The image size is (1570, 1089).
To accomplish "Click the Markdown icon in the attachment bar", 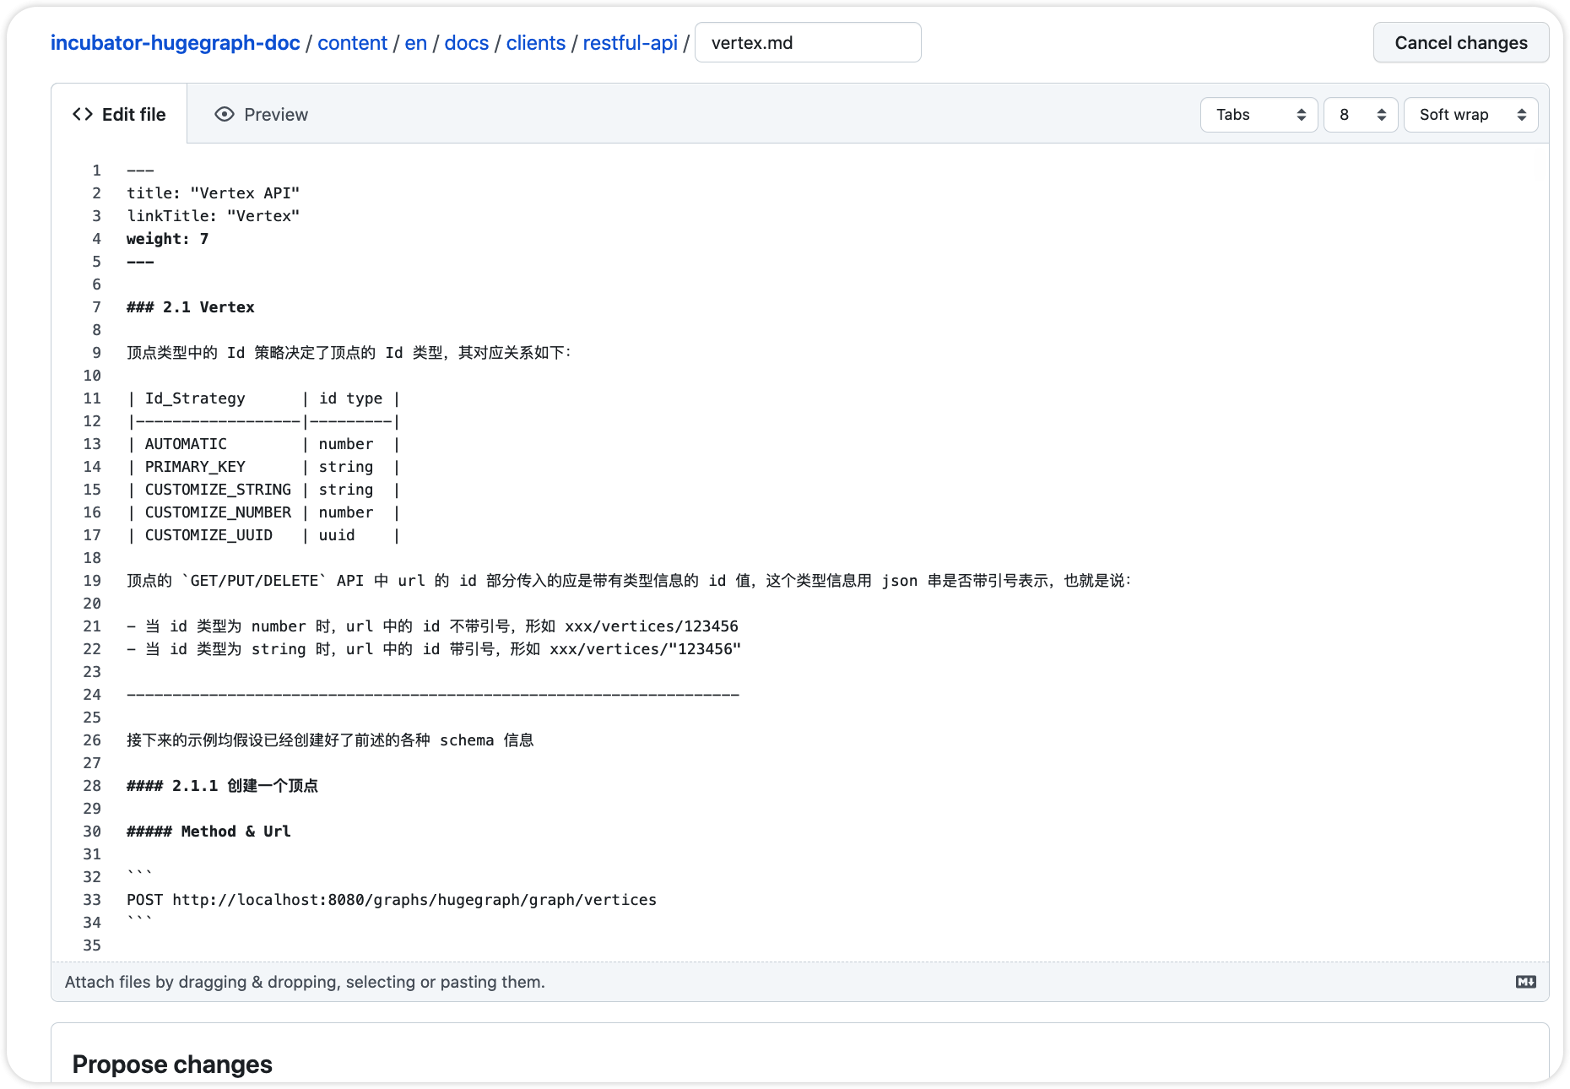I will coord(1524,982).
